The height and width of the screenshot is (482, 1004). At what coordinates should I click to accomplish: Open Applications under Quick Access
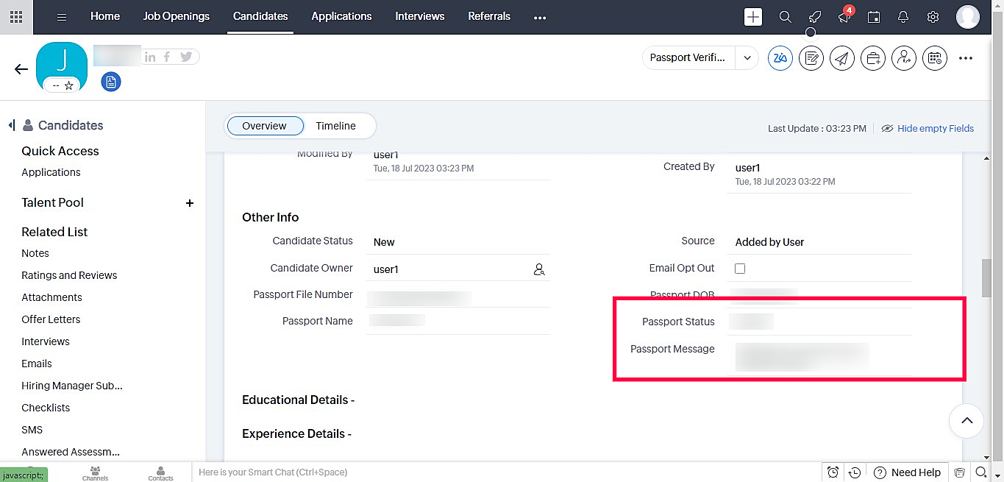[x=51, y=172]
